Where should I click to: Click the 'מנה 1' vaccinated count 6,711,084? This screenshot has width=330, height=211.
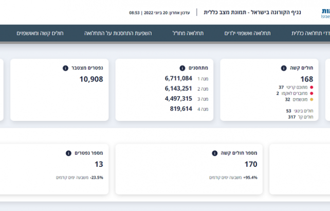point(178,79)
